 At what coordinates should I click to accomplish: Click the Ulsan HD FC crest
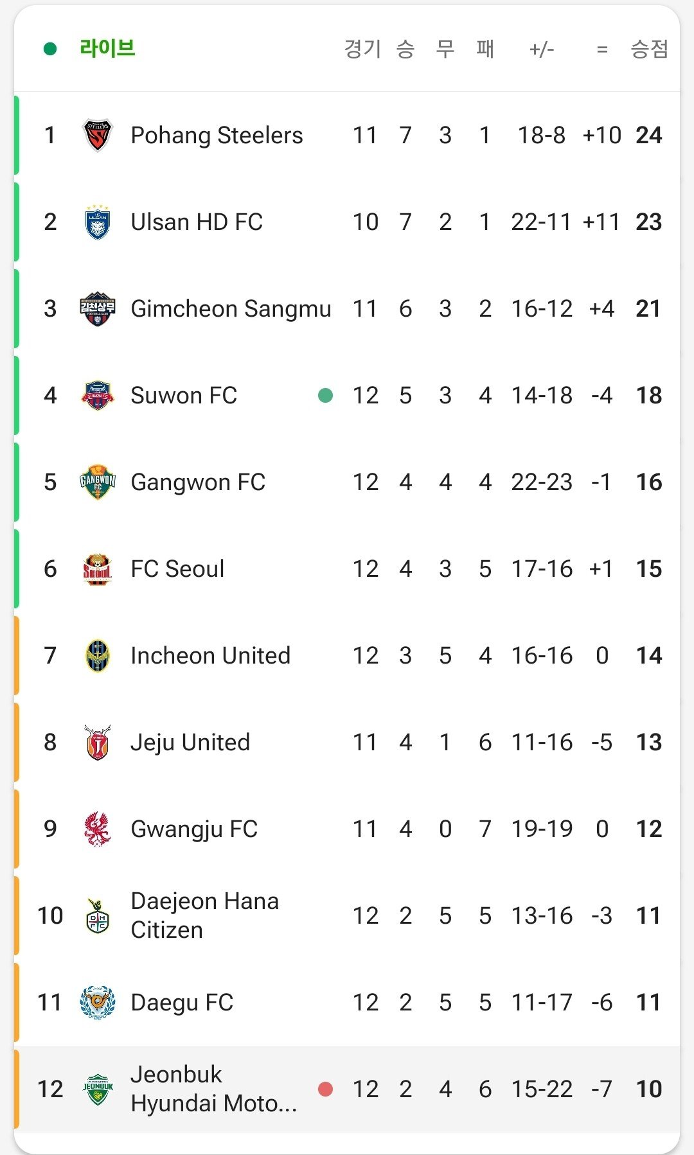[98, 222]
